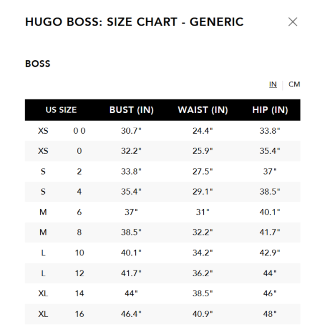Click the 36.2" waist value

[x=203, y=273]
